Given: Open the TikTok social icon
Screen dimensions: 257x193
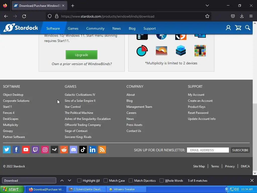Looking at the screenshot, I should point(83,150).
